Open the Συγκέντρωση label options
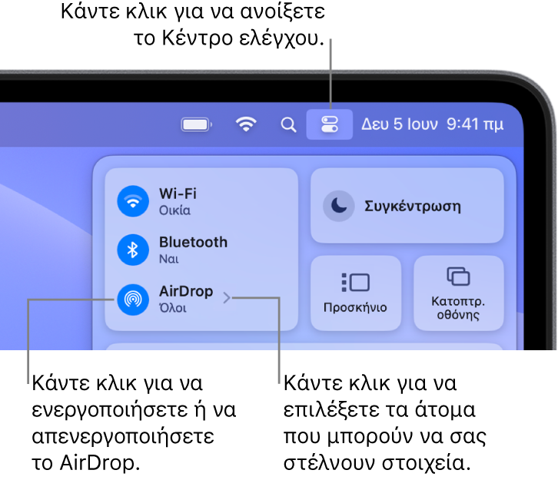Viewport: 558px width, 480px height. pos(413,206)
